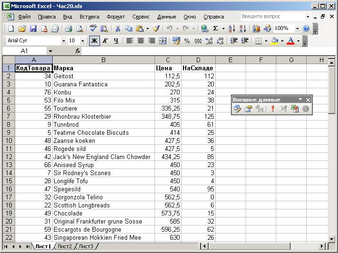Save the workbook with the floppy icon

pos(33,28)
